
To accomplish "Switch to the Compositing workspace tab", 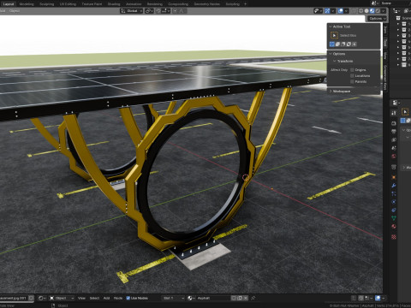I will (178, 4).
